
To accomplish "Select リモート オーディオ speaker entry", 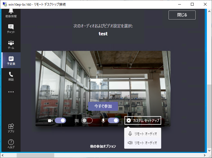I will point(143,143).
